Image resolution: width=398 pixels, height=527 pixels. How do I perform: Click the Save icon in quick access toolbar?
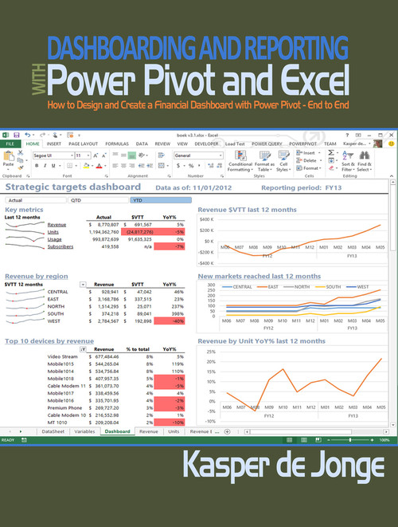click(x=16, y=135)
